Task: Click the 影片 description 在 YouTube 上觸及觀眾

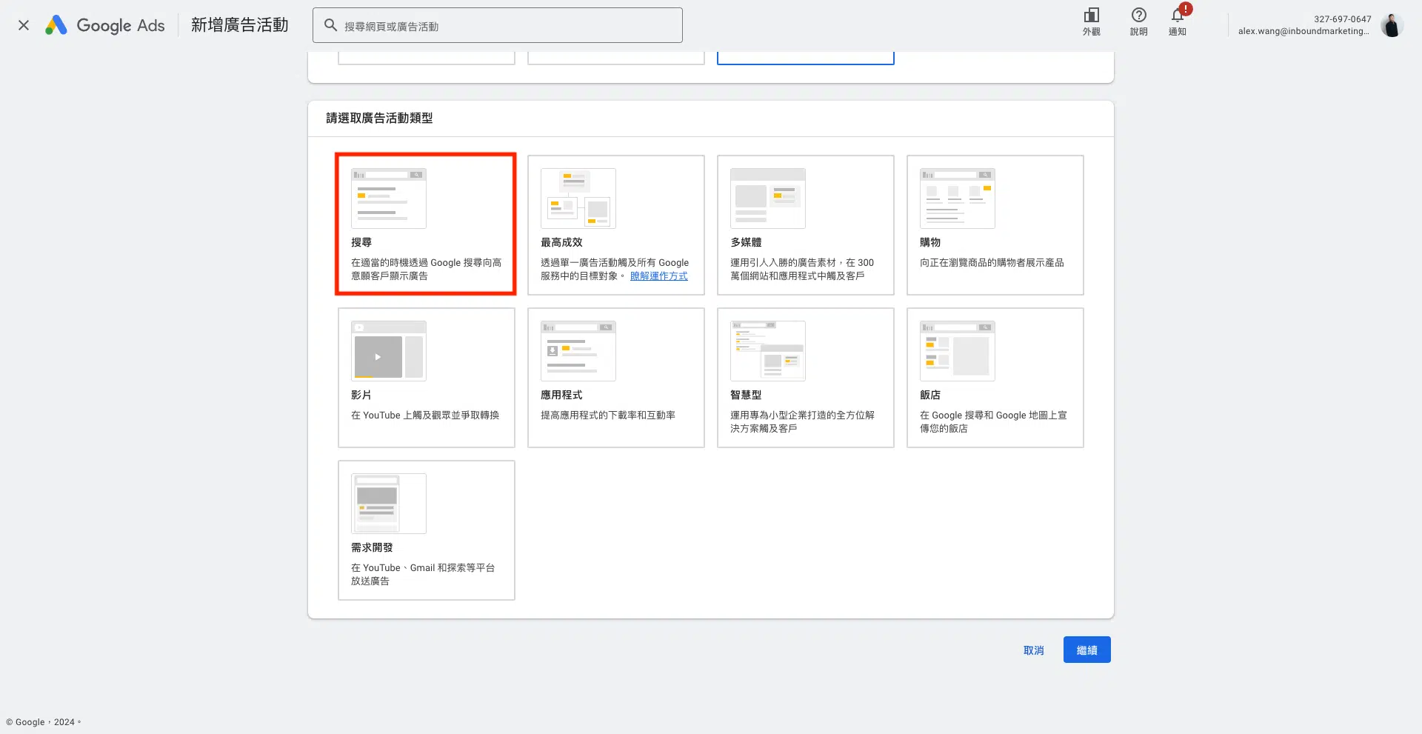Action: click(425, 415)
